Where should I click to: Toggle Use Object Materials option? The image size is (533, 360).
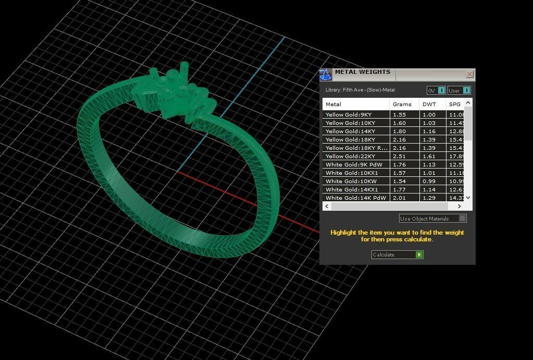[x=433, y=218]
